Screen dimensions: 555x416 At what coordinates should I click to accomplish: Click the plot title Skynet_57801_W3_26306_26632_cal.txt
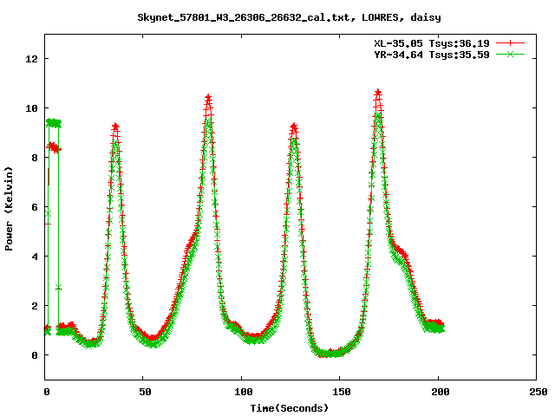[246, 17]
